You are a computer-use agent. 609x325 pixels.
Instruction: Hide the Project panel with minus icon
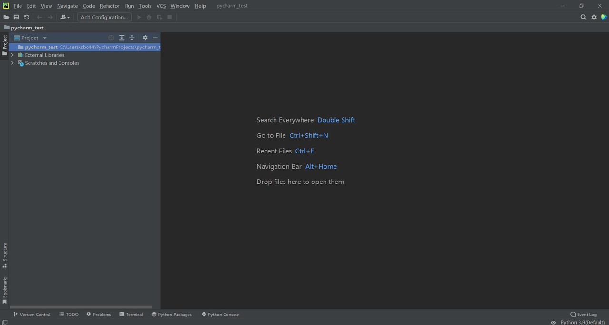tap(155, 38)
